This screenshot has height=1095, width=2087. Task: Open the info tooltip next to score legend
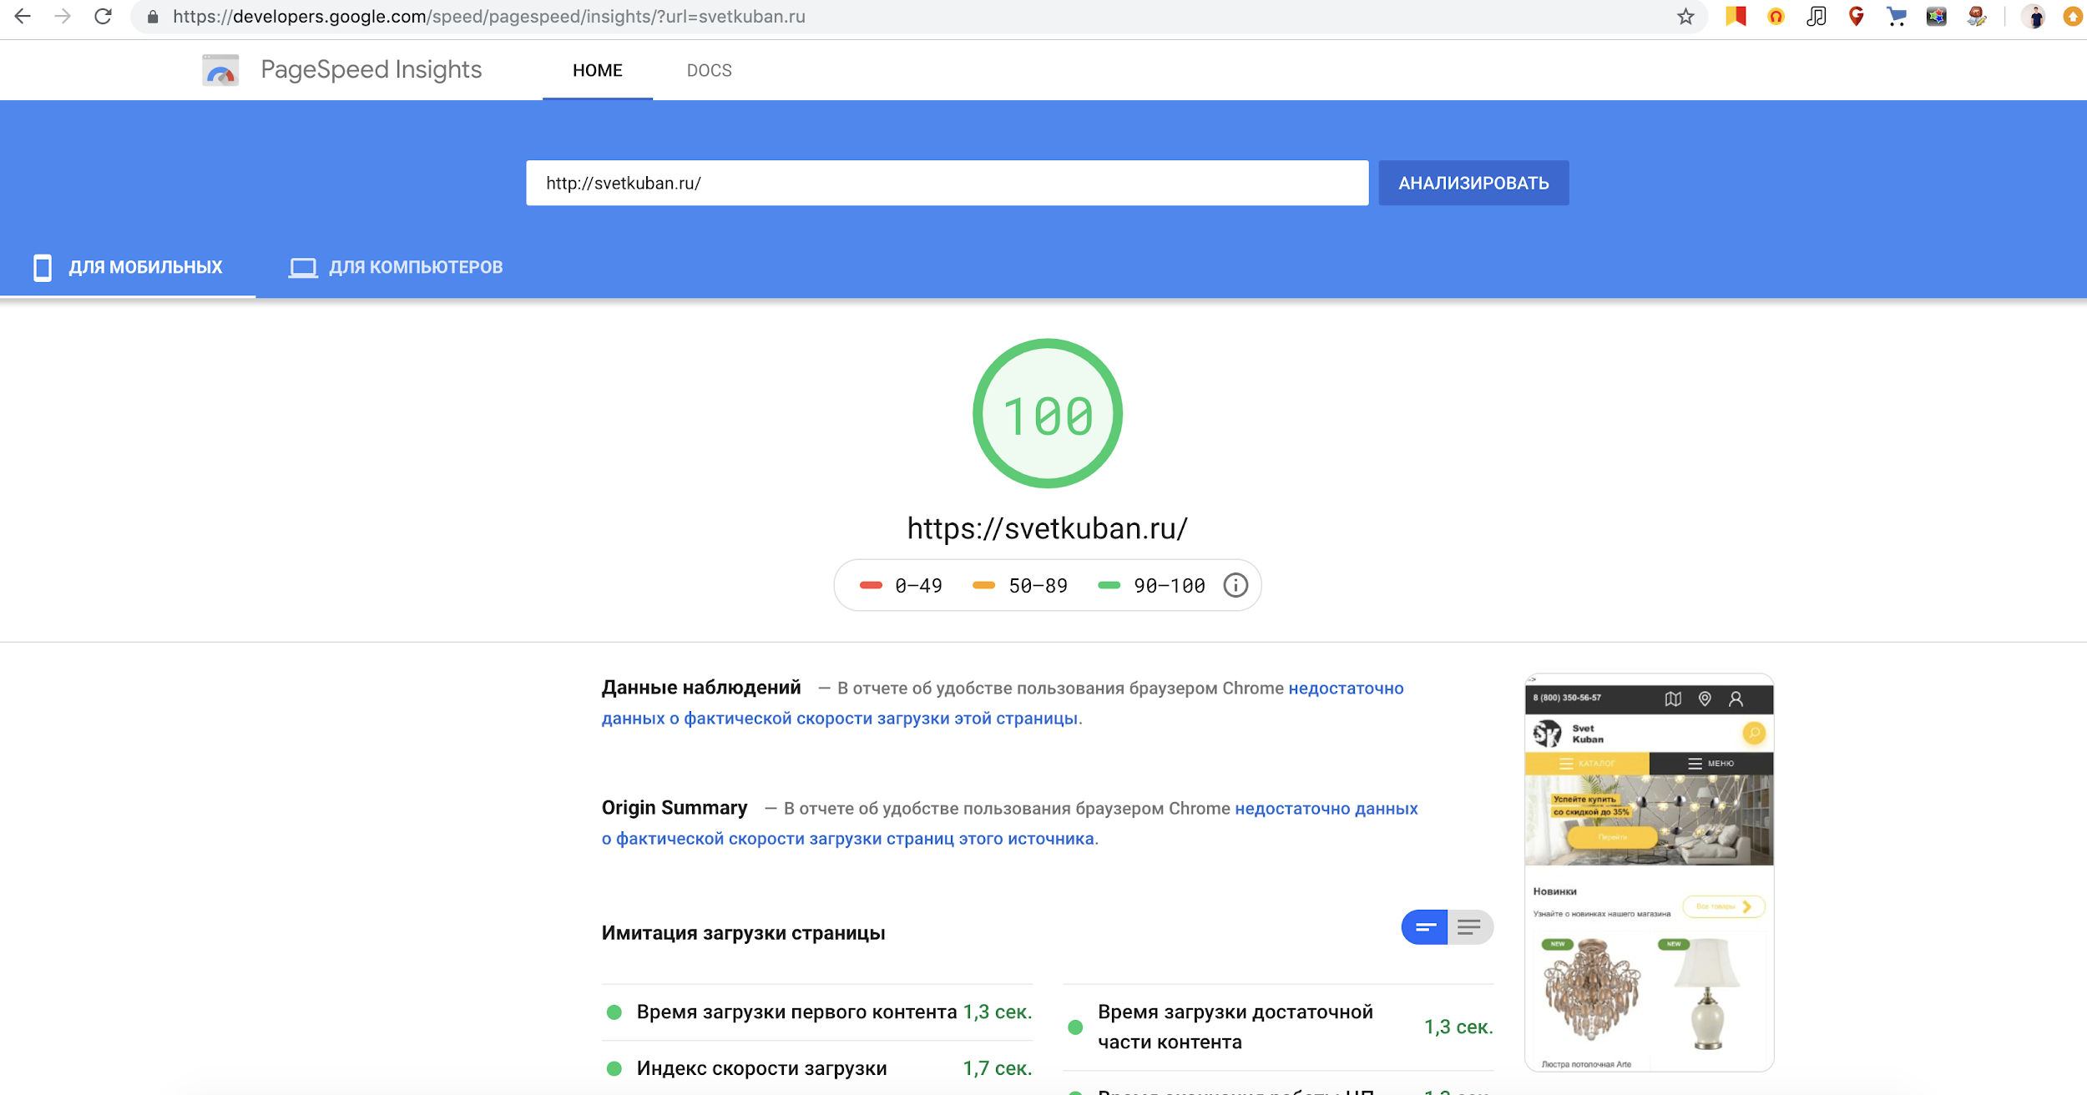[1235, 585]
